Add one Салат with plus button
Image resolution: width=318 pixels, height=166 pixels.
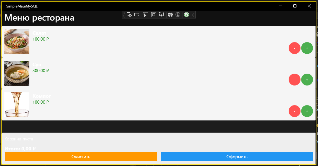coord(307,48)
